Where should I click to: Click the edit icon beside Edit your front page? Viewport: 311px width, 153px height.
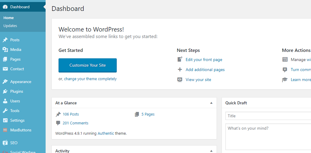pos(180,59)
